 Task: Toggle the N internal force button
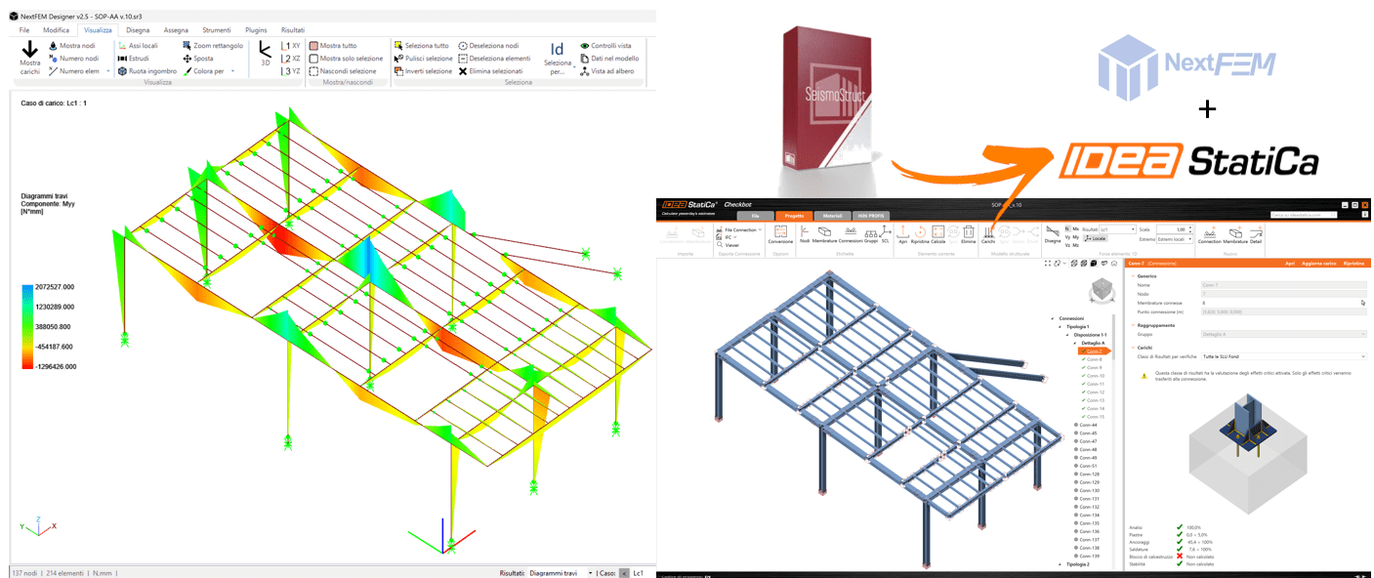click(x=1067, y=228)
